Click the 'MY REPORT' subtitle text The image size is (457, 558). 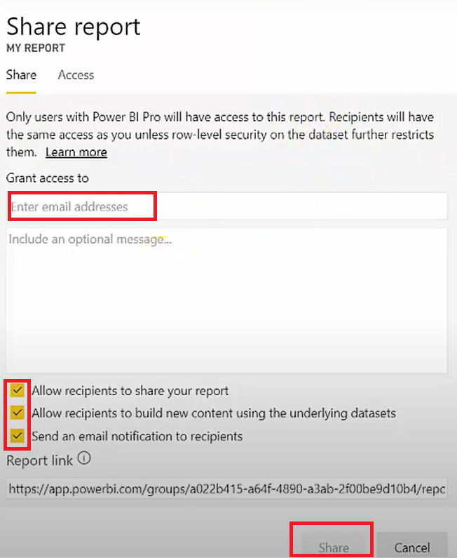pos(36,48)
